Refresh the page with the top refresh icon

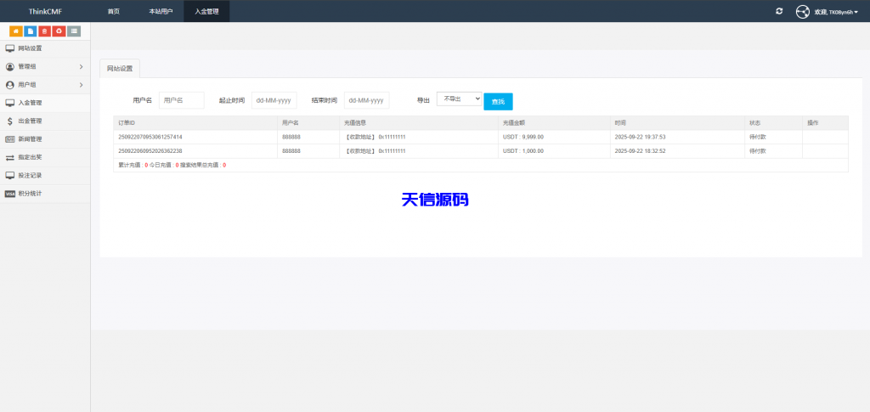tap(779, 11)
